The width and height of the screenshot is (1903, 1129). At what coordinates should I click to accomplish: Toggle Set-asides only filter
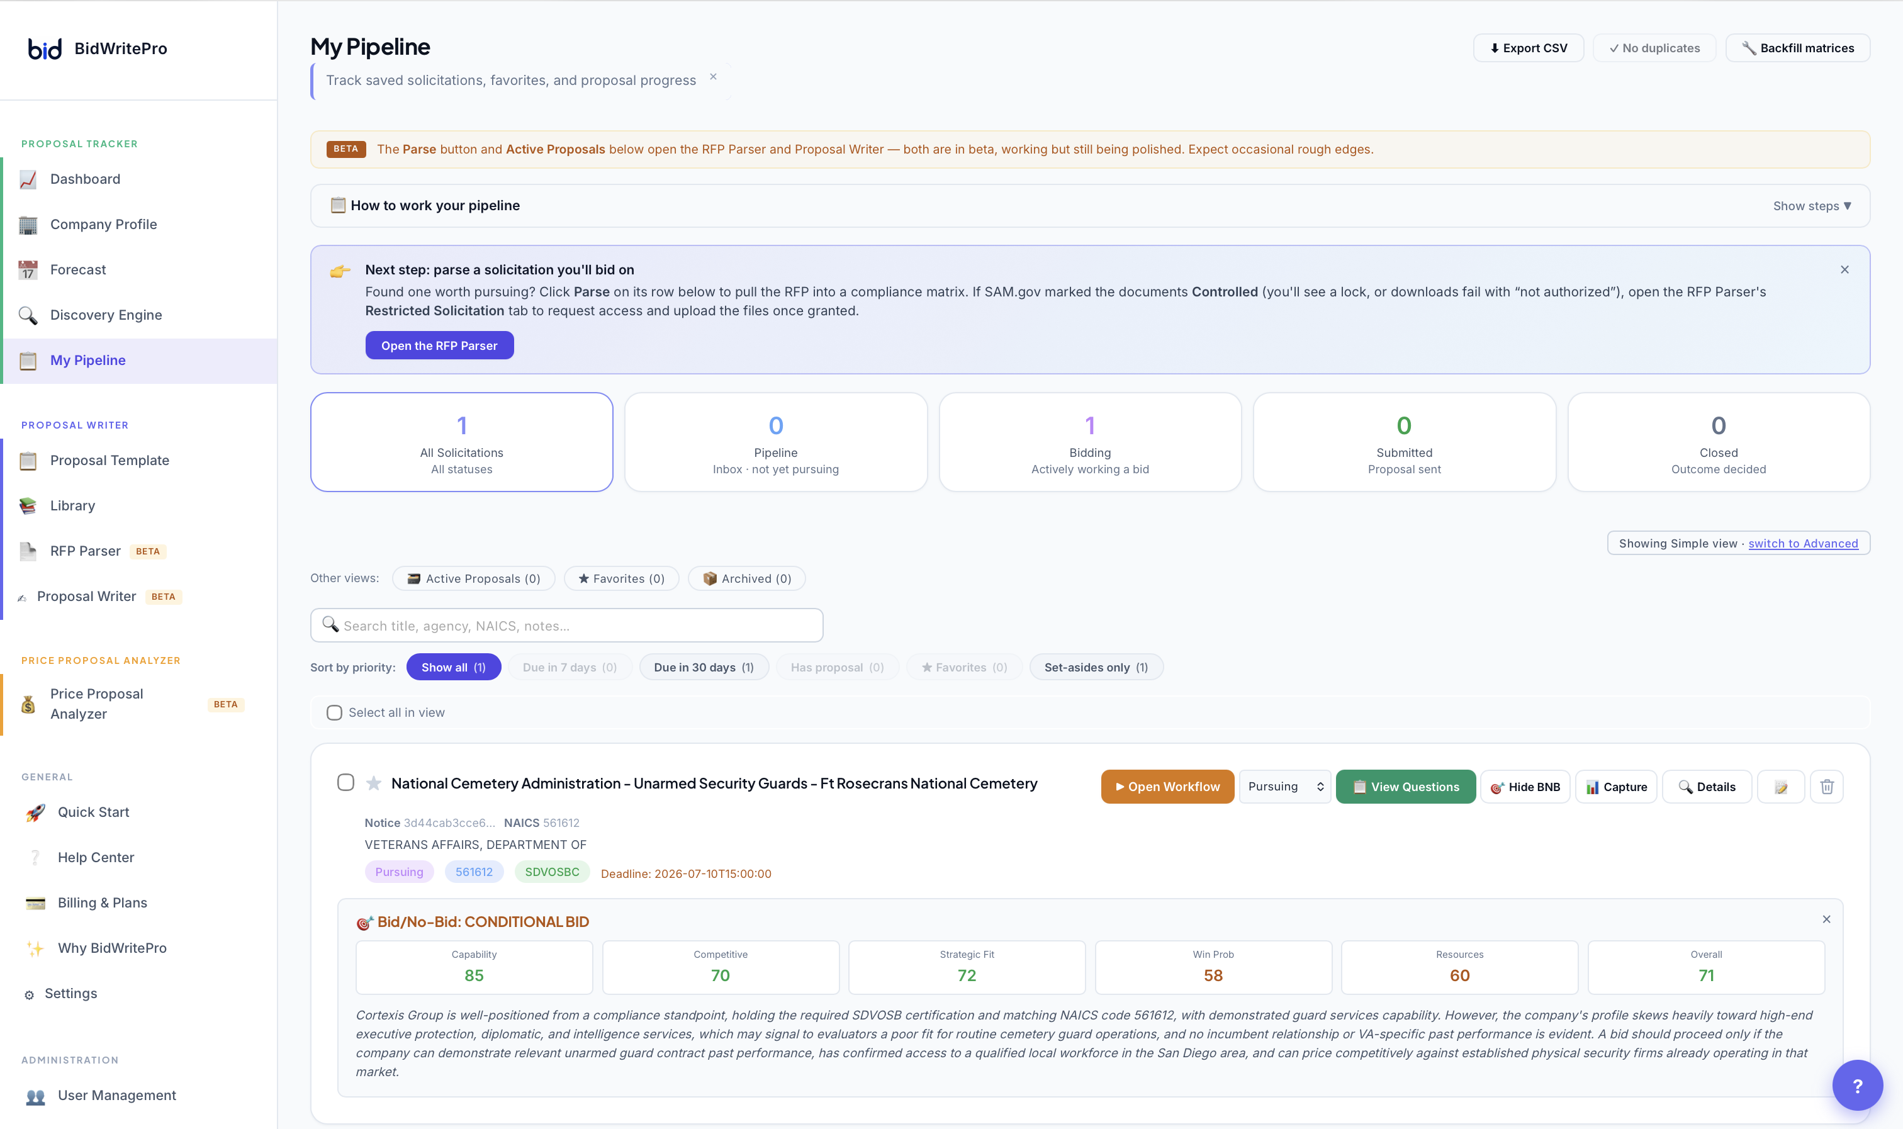coord(1096,667)
